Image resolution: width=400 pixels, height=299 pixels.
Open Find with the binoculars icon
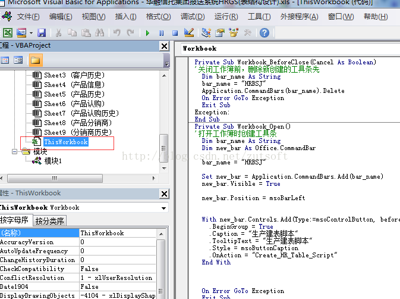[99, 33]
